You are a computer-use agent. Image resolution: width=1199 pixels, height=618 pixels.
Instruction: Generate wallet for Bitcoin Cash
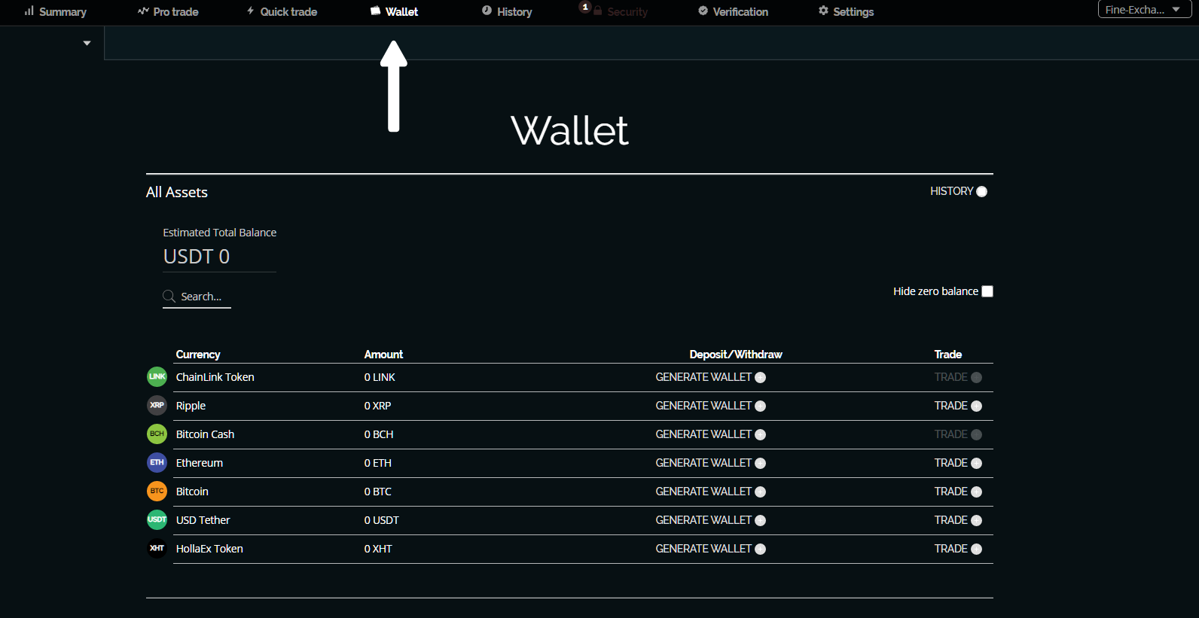(x=710, y=434)
